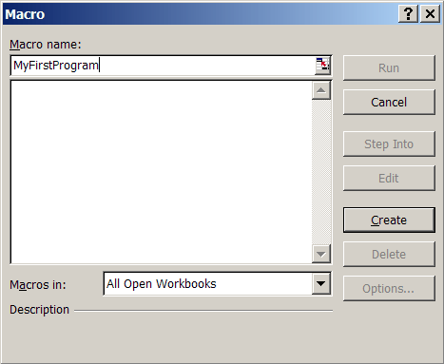Click inside the MyFirstProgram macro name field

[x=163, y=66]
